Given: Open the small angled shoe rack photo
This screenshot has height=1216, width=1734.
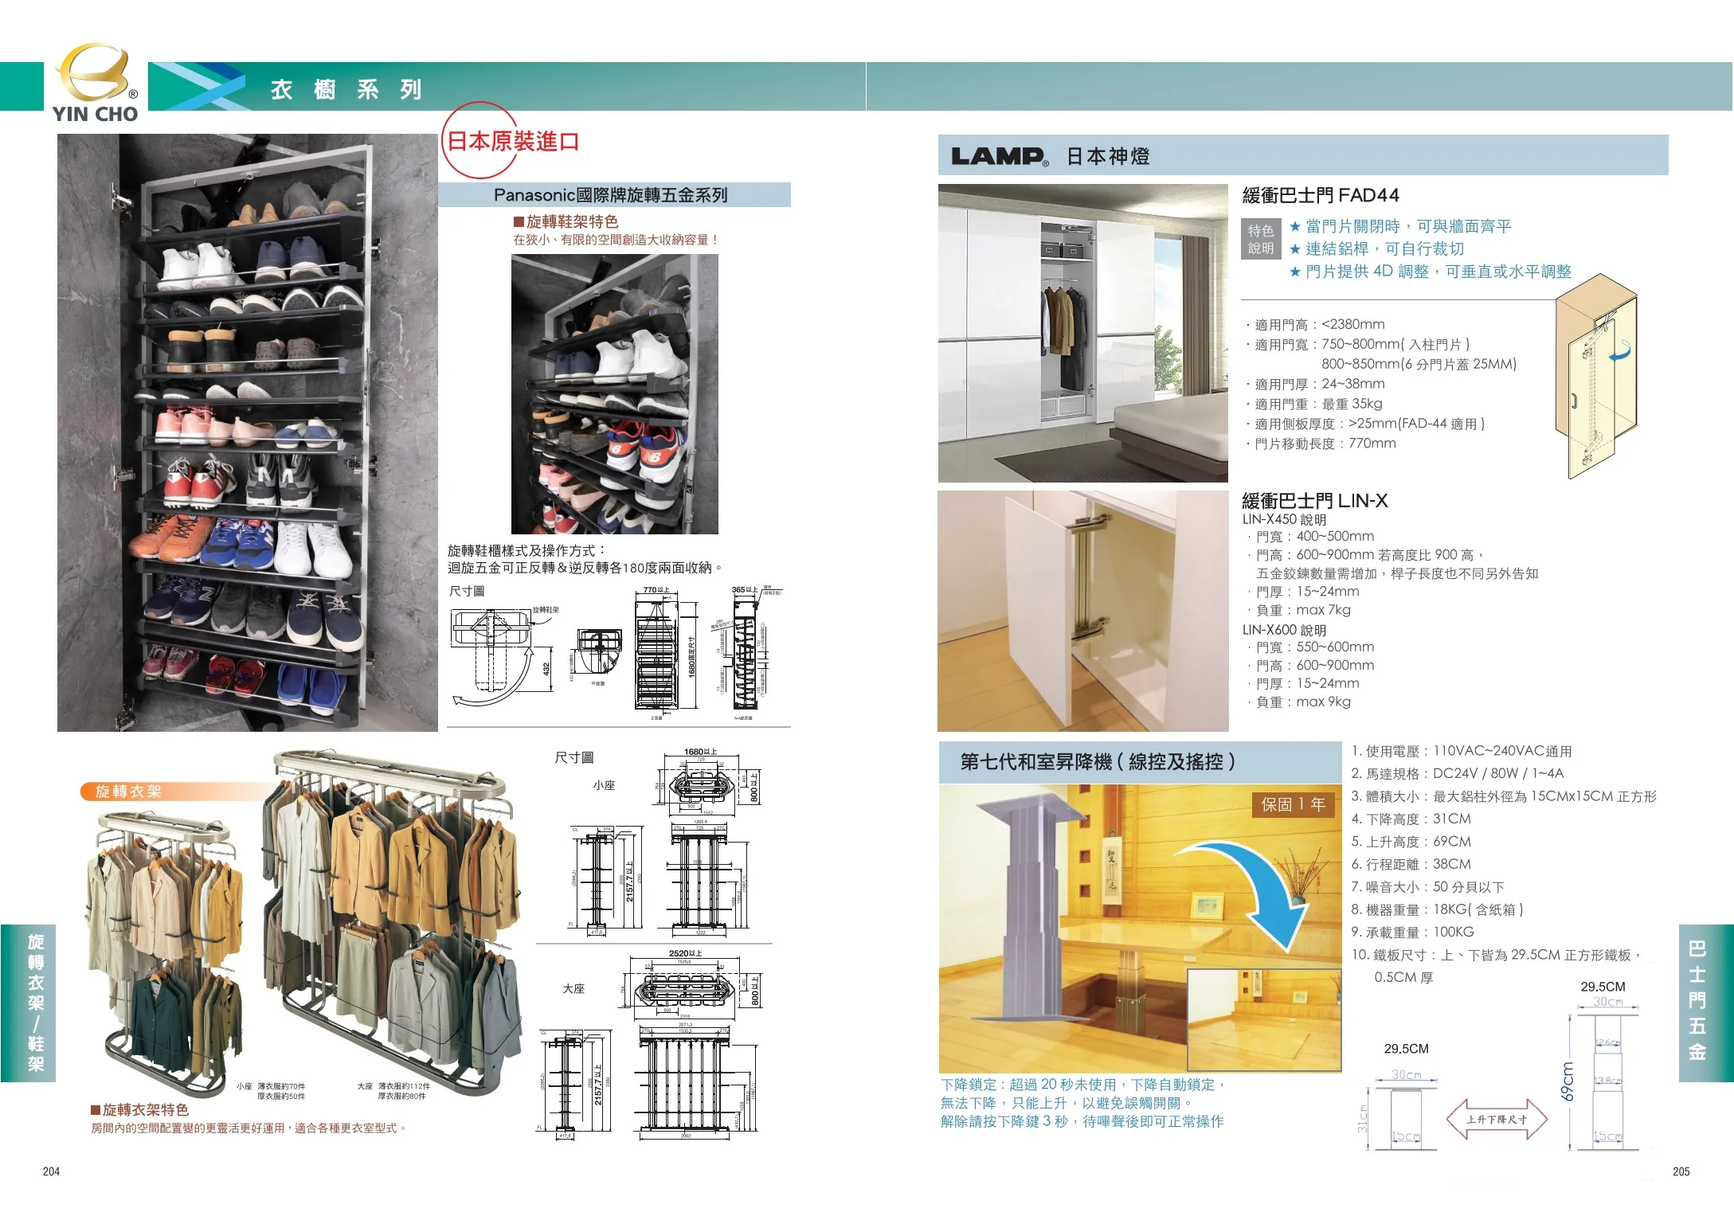Looking at the screenshot, I should click(x=614, y=394).
